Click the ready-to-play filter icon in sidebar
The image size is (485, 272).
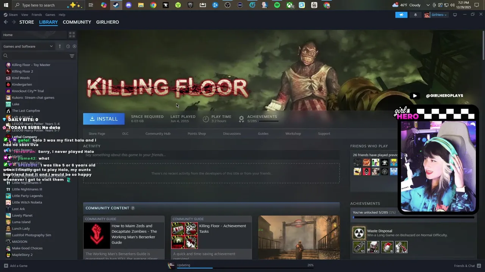pyautogui.click(x=74, y=46)
